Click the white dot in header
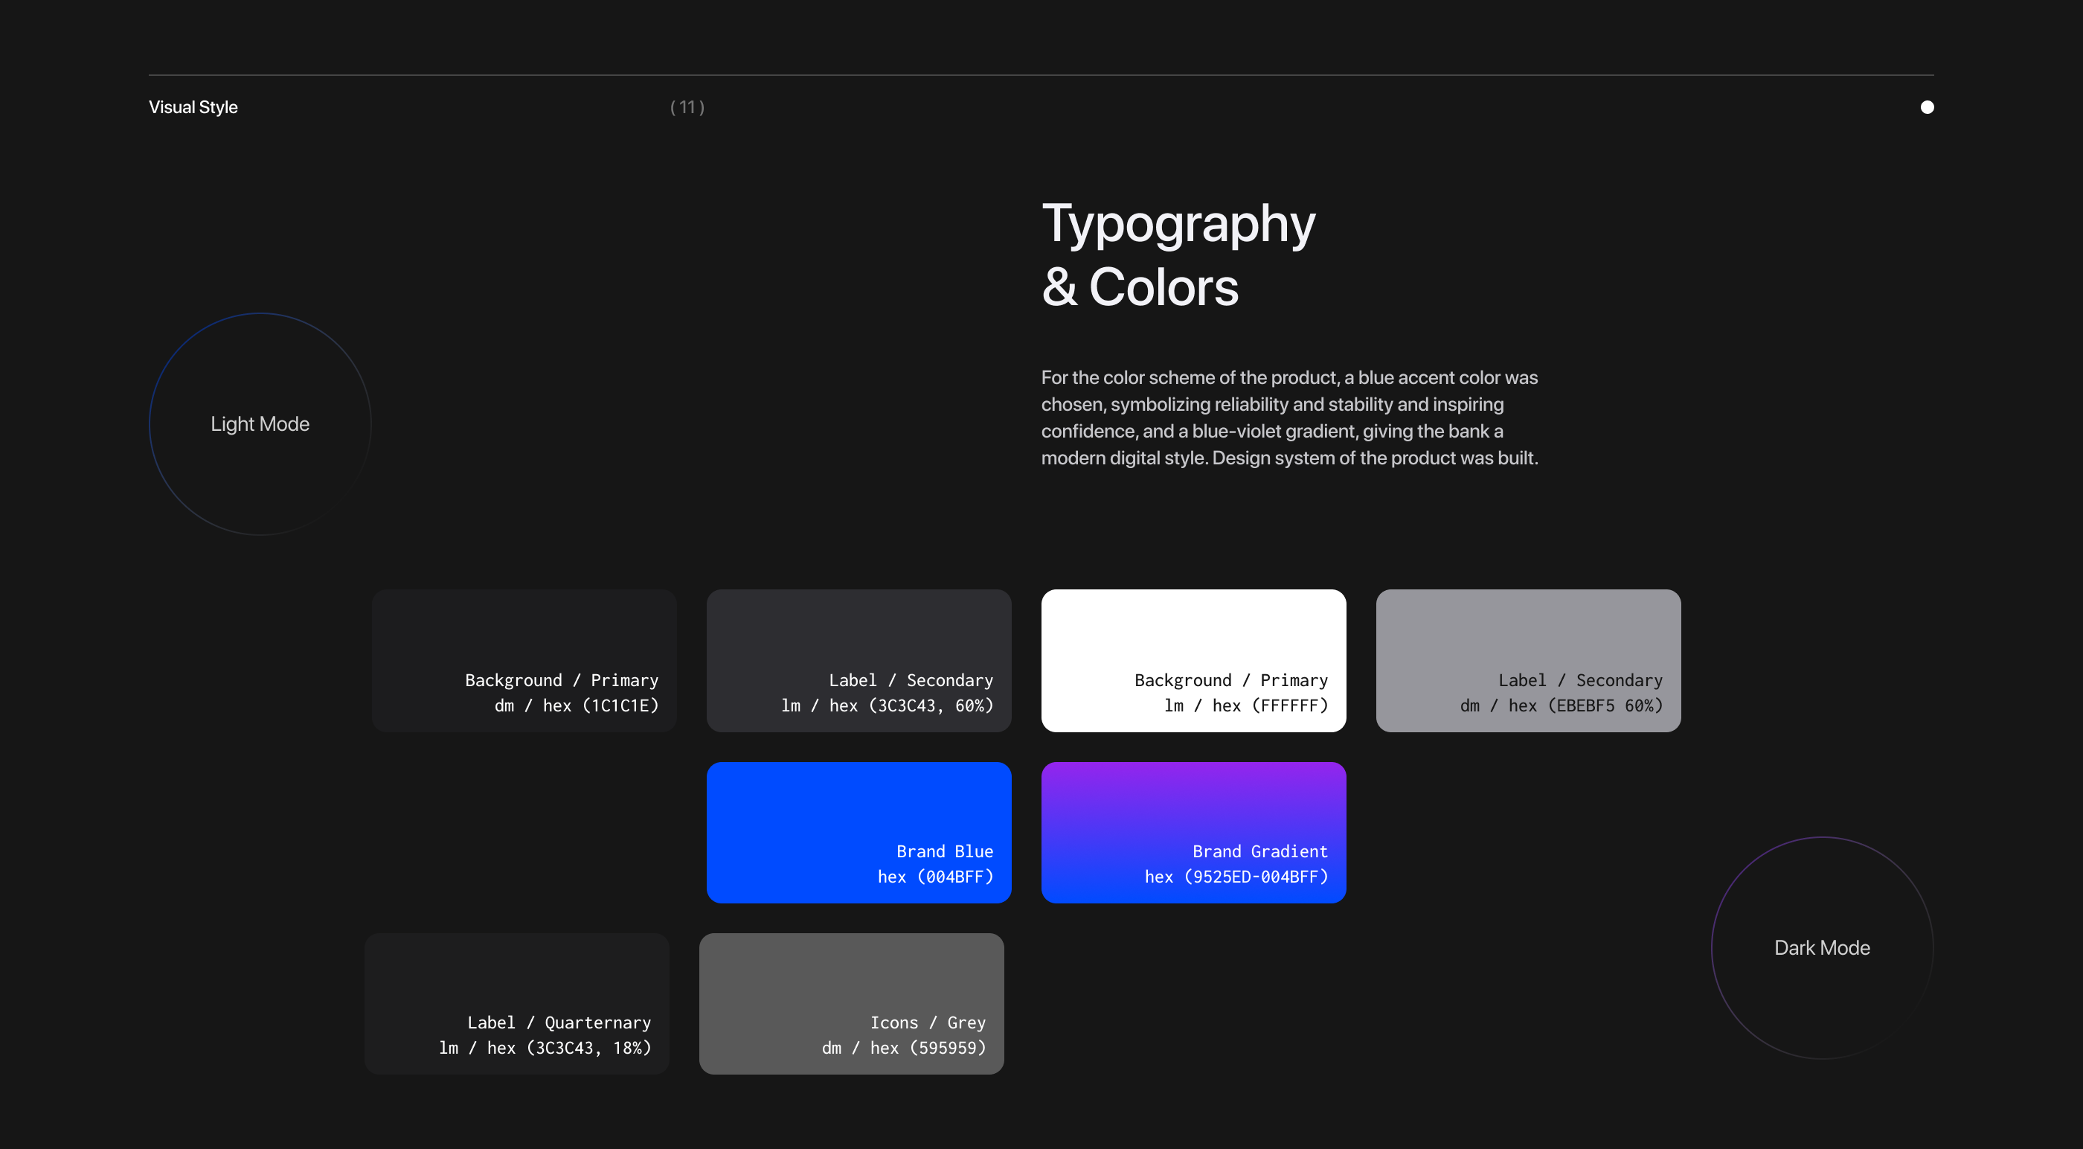The height and width of the screenshot is (1149, 2083). [x=1927, y=108]
